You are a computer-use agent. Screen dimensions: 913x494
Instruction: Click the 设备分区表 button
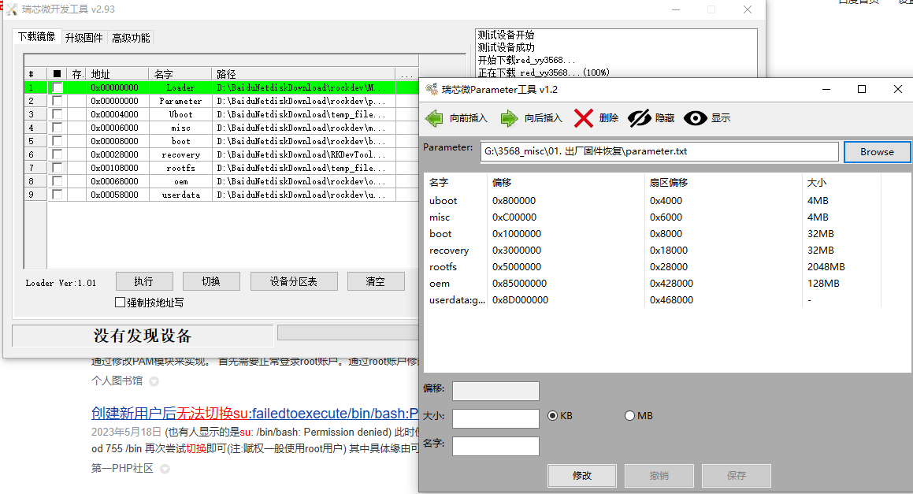(294, 281)
